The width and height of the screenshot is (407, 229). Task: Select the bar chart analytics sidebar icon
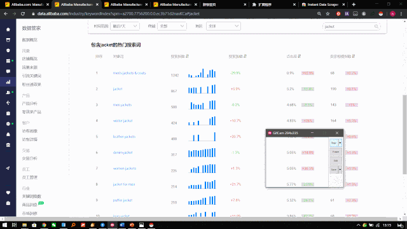coord(8,82)
